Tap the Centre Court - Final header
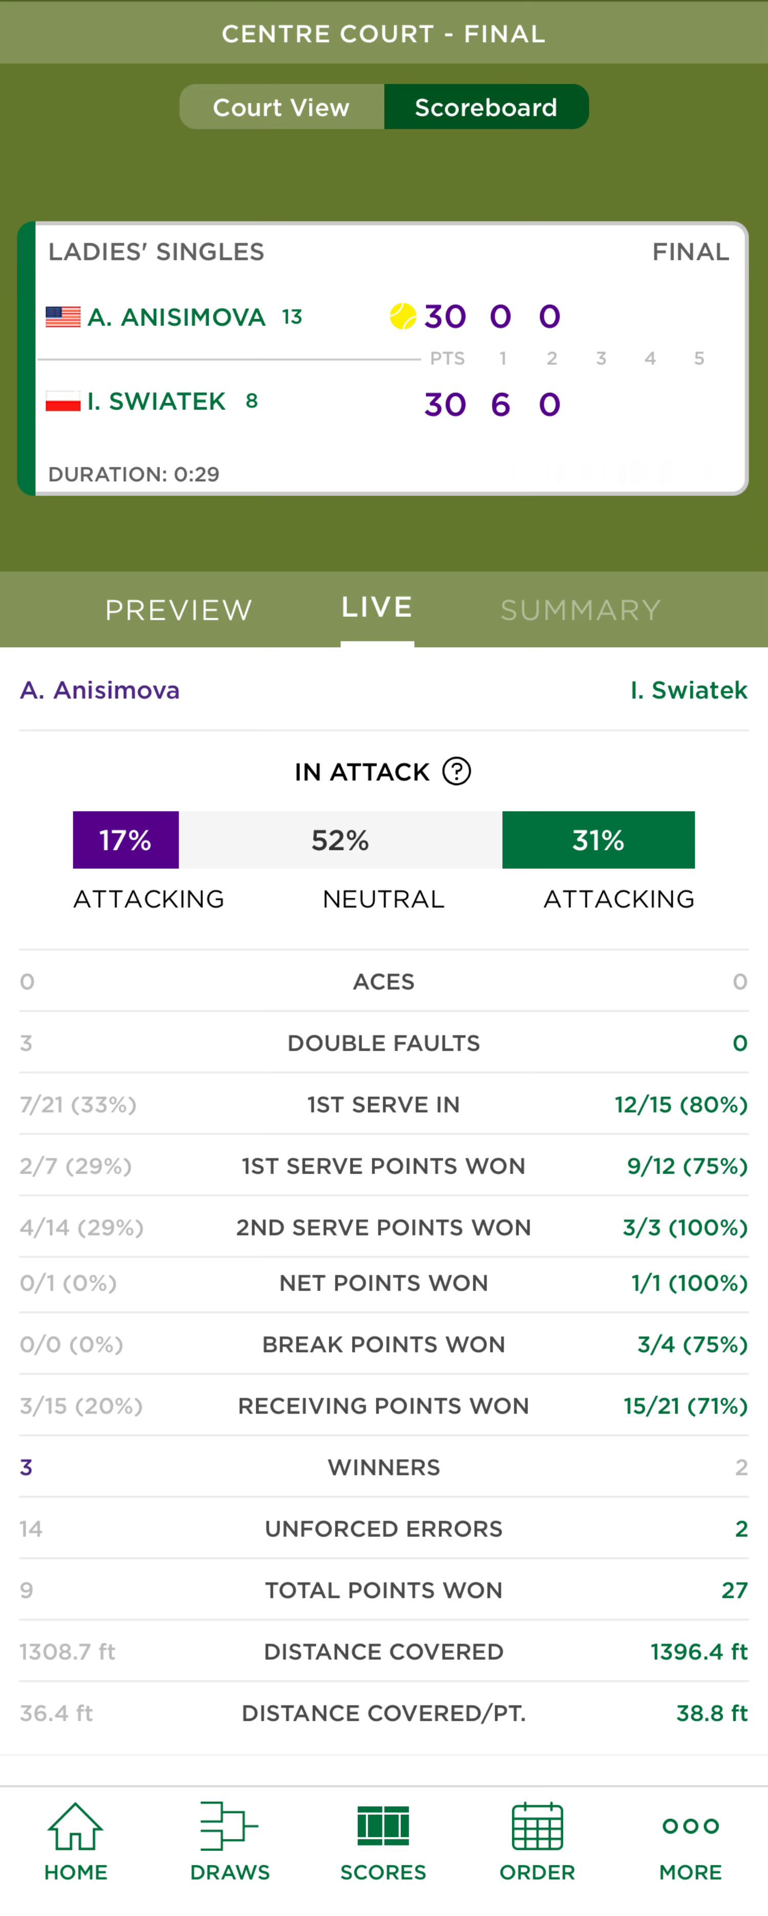Image resolution: width=768 pixels, height=1916 pixels. pos(383,33)
